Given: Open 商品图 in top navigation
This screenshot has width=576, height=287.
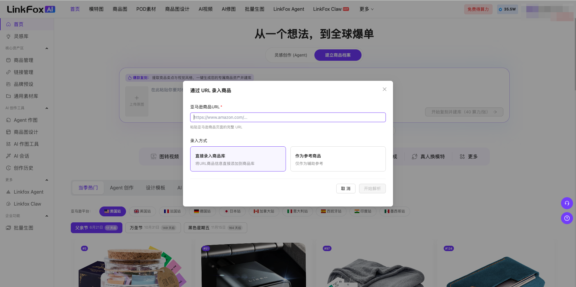Looking at the screenshot, I should [x=120, y=9].
